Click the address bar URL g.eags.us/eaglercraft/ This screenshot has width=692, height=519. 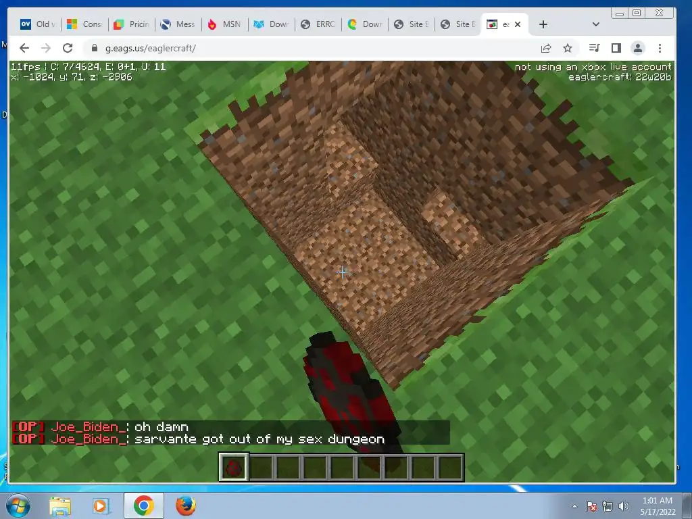click(151, 48)
